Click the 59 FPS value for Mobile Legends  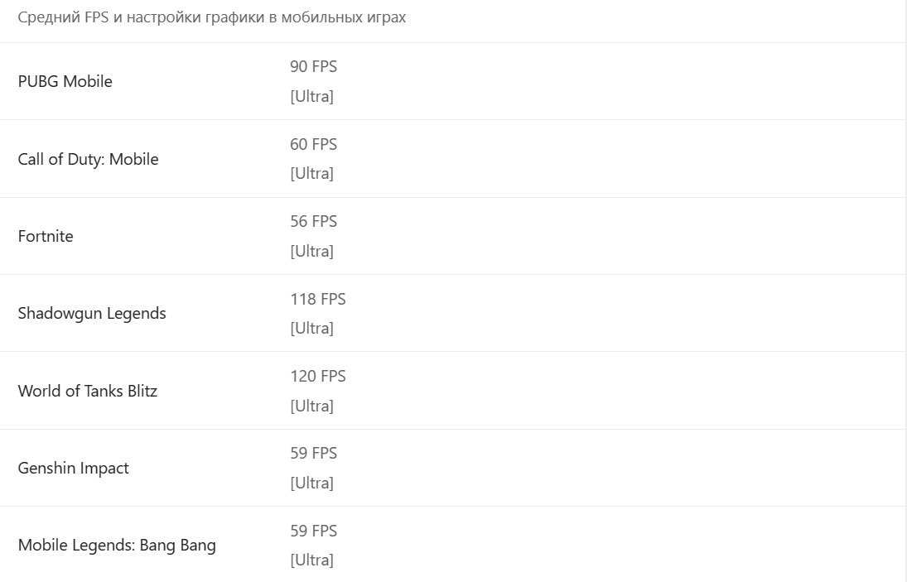click(x=314, y=531)
